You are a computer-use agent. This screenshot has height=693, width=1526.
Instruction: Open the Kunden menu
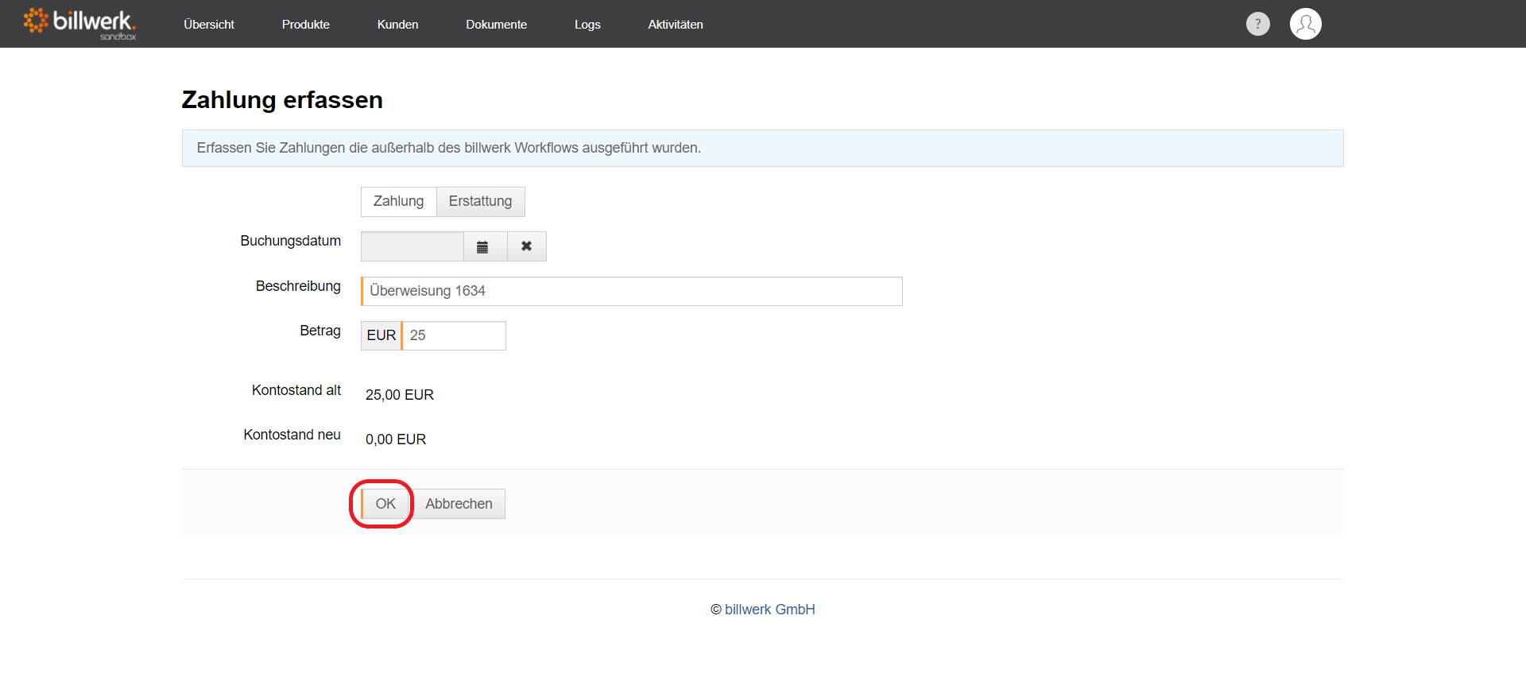click(x=397, y=25)
